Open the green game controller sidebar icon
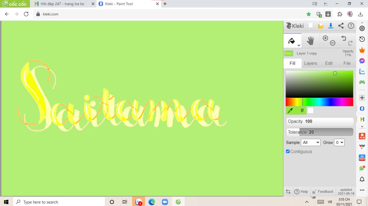368x206 pixels. (362, 82)
